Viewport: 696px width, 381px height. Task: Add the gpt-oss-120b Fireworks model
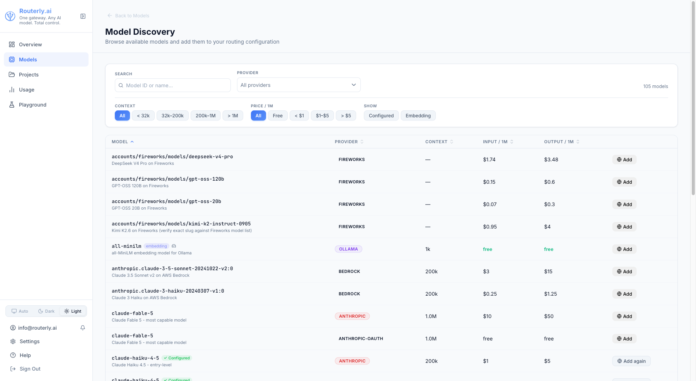(624, 182)
